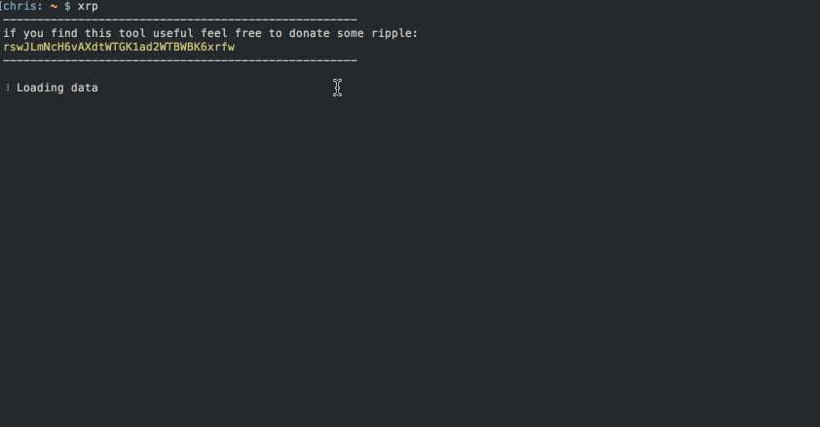Click the xrp command on the prompt line
The width and height of the screenshot is (820, 427).
[88, 7]
